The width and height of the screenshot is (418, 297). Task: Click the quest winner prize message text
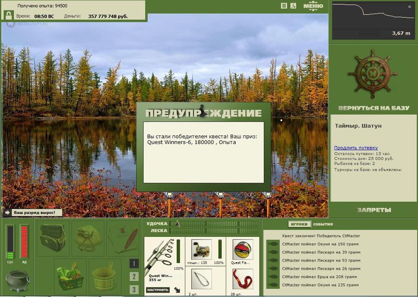coord(202,139)
